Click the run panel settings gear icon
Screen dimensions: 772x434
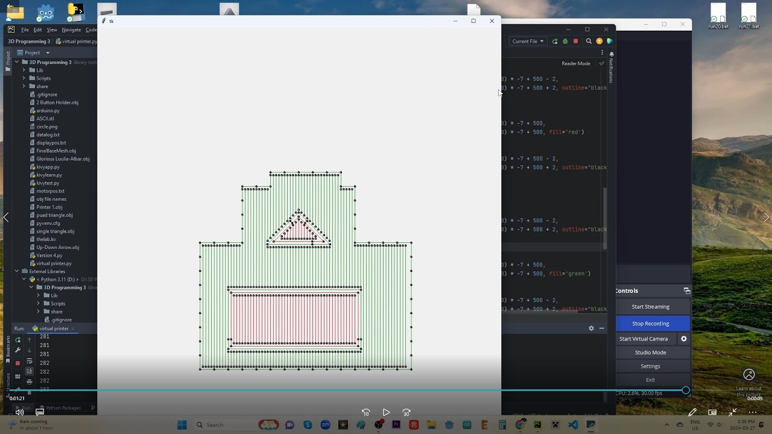click(x=591, y=328)
